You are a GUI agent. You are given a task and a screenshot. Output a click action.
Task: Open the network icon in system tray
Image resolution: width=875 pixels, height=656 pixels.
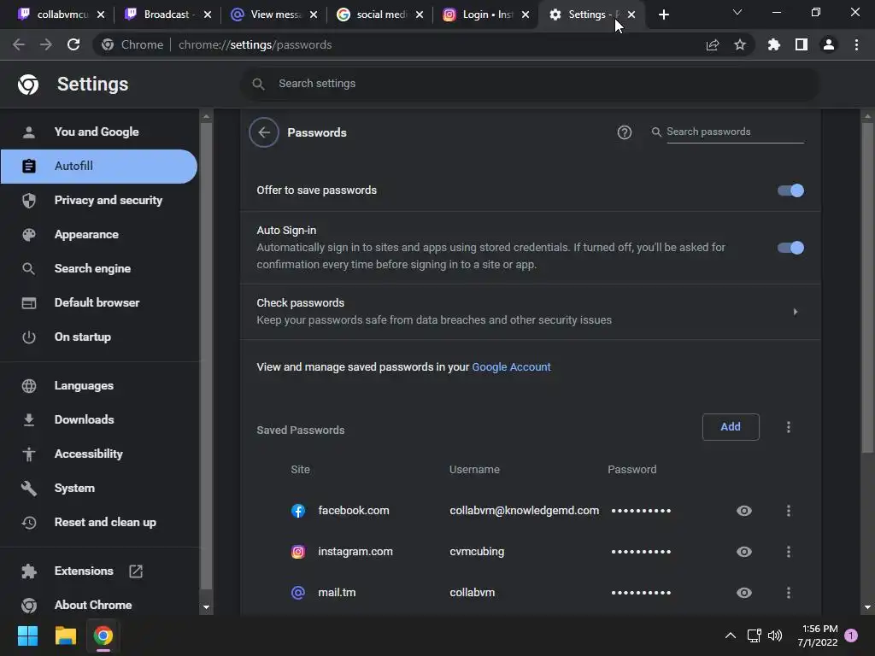tap(754, 635)
